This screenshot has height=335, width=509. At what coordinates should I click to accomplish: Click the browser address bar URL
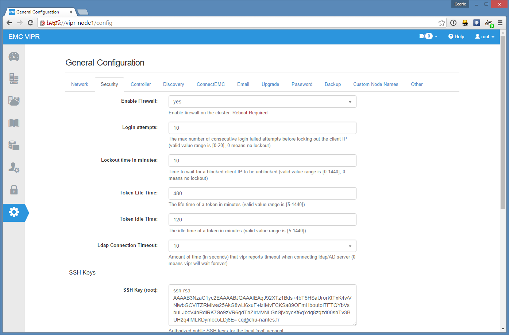point(80,23)
